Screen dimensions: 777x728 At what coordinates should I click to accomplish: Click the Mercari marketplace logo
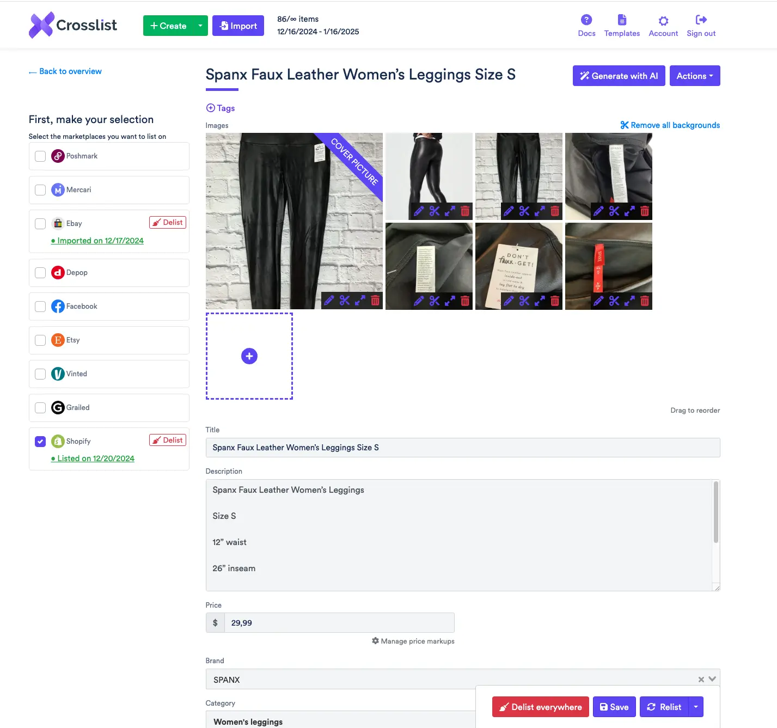[58, 189]
